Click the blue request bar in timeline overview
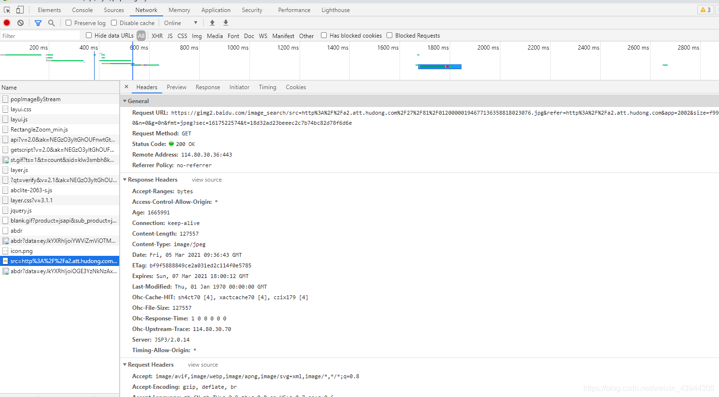This screenshot has width=719, height=397. tap(440, 66)
